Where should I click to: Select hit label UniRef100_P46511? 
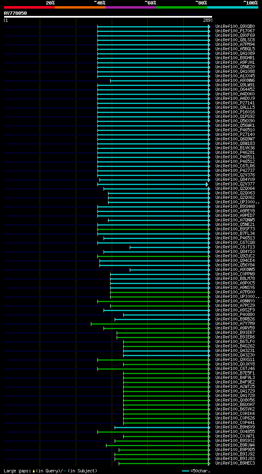235,157
